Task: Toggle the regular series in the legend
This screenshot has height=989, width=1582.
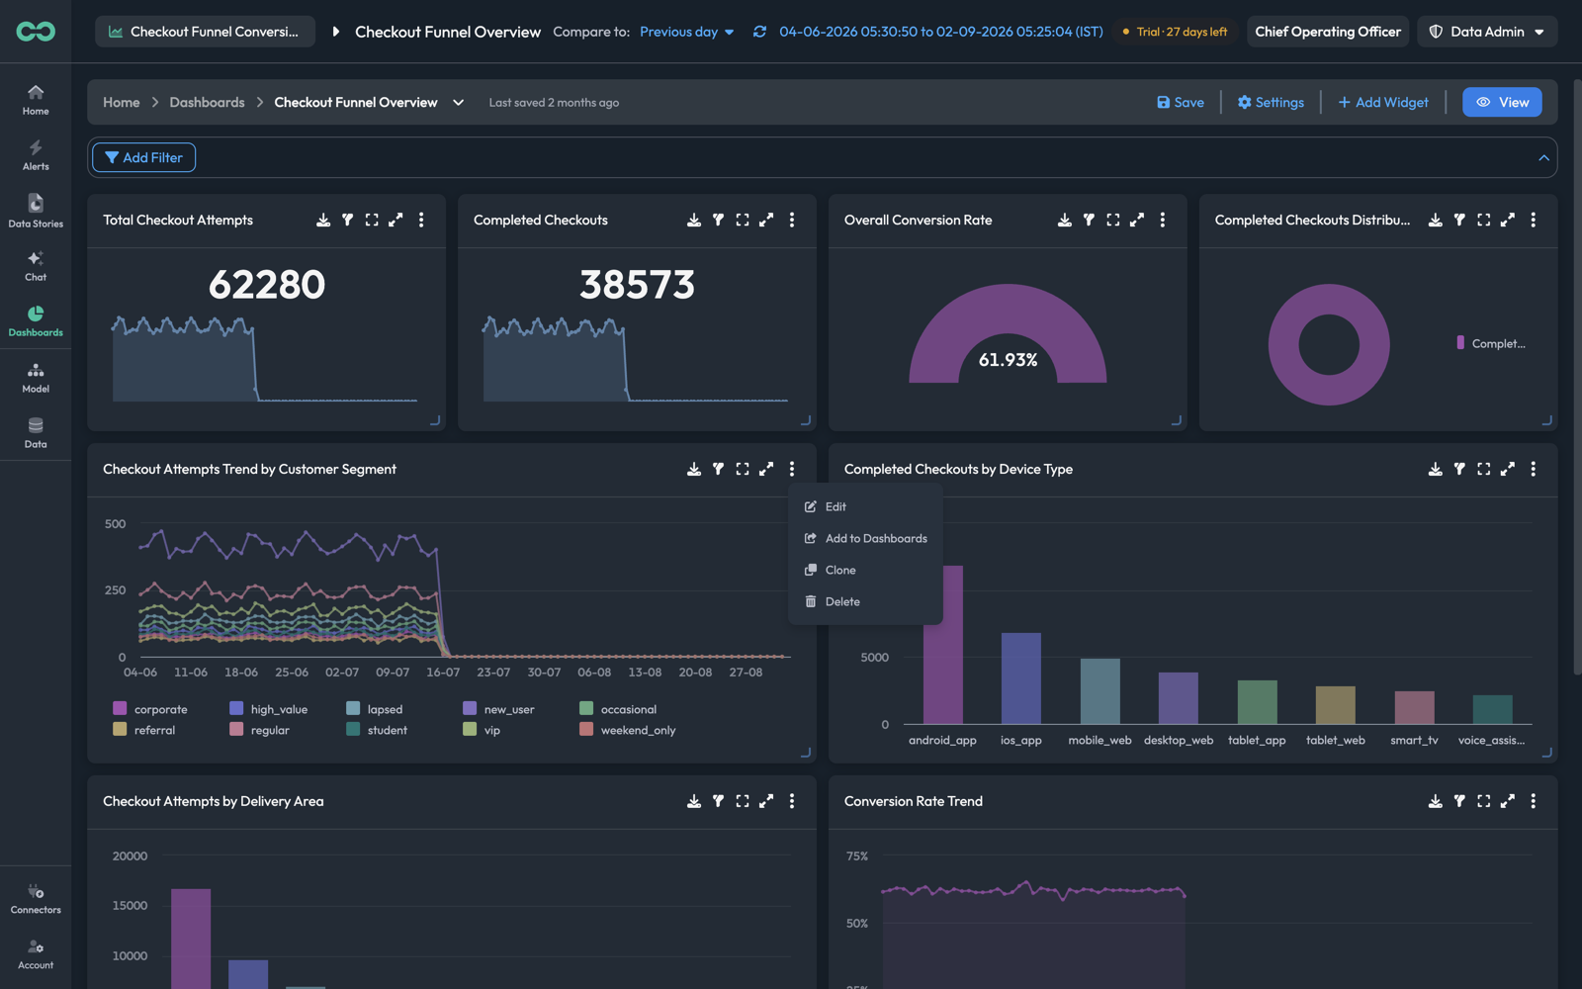Action: coord(260,730)
